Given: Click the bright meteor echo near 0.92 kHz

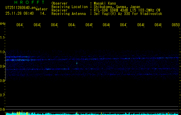Looking at the screenshot, I should click(x=77, y=63).
